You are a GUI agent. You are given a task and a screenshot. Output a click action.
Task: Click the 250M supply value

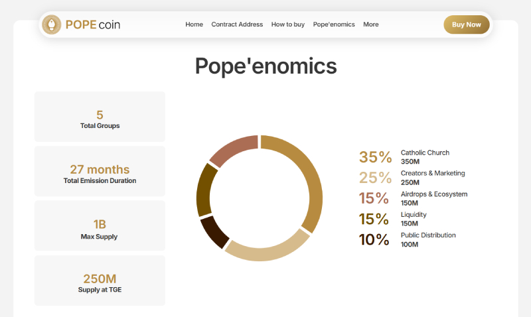[100, 279]
